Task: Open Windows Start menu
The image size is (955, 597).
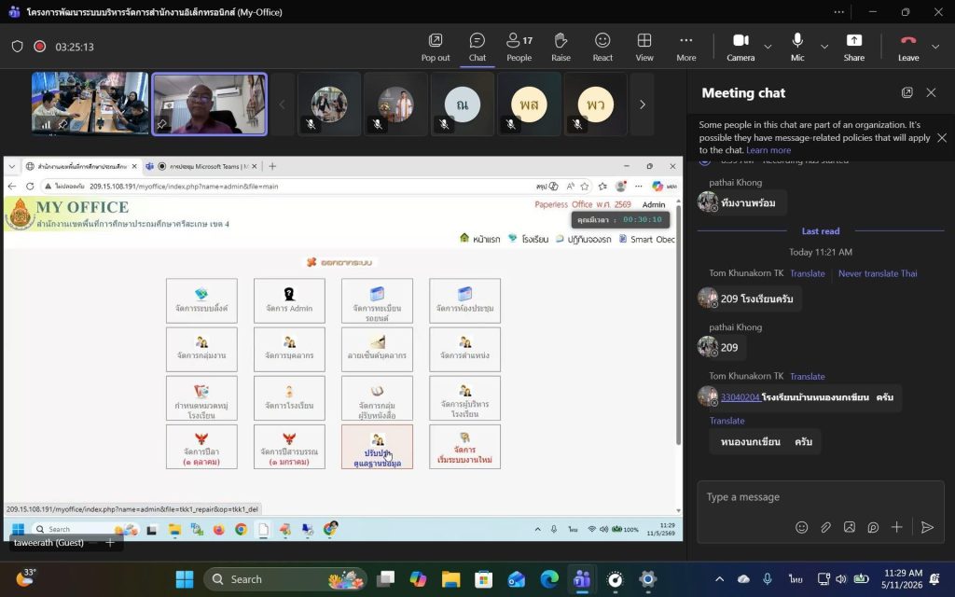Action: click(185, 578)
